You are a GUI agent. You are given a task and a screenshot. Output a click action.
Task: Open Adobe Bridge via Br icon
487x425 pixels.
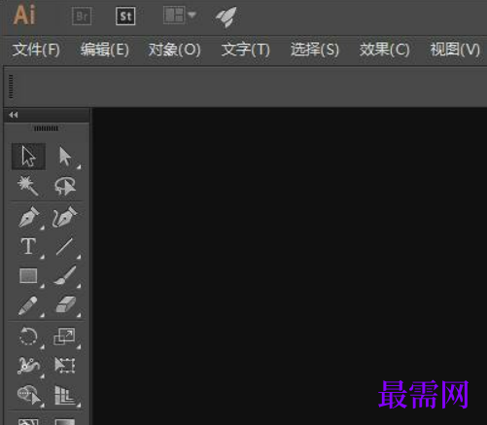pyautogui.click(x=82, y=17)
